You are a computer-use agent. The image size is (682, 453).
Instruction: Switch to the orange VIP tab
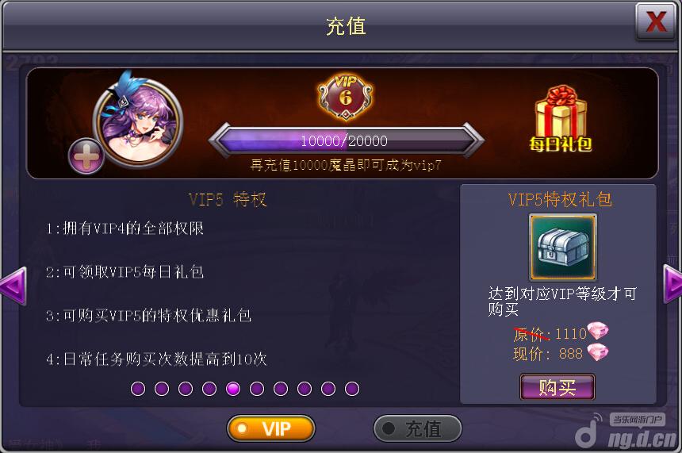(x=270, y=428)
